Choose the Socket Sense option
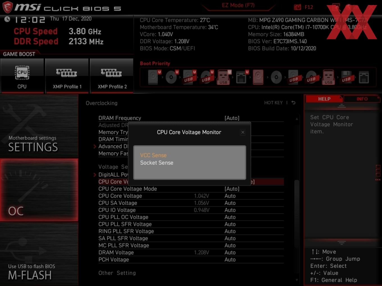382x286 pixels. 157,163
